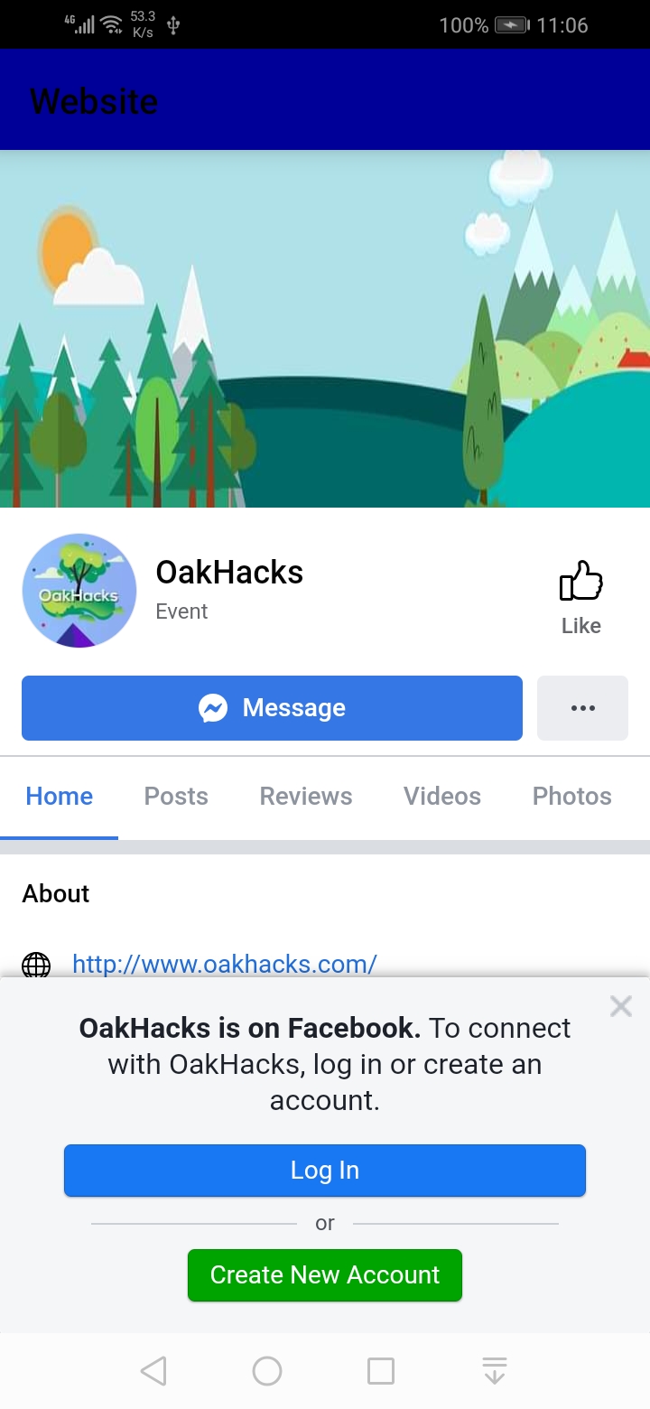The height and width of the screenshot is (1409, 650).
Task: Click the Messenger icon in Message button
Action: pyautogui.click(x=213, y=708)
